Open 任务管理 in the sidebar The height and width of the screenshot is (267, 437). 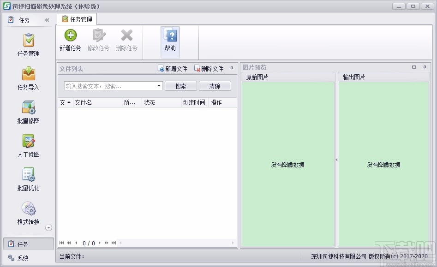pyautogui.click(x=29, y=45)
